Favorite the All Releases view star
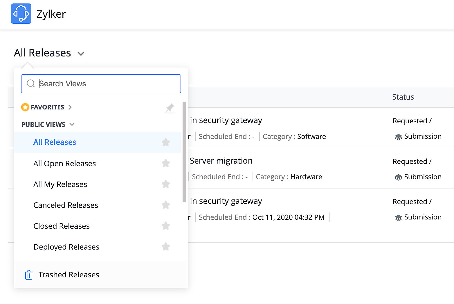Screen dimensions: 454x304 click(166, 142)
